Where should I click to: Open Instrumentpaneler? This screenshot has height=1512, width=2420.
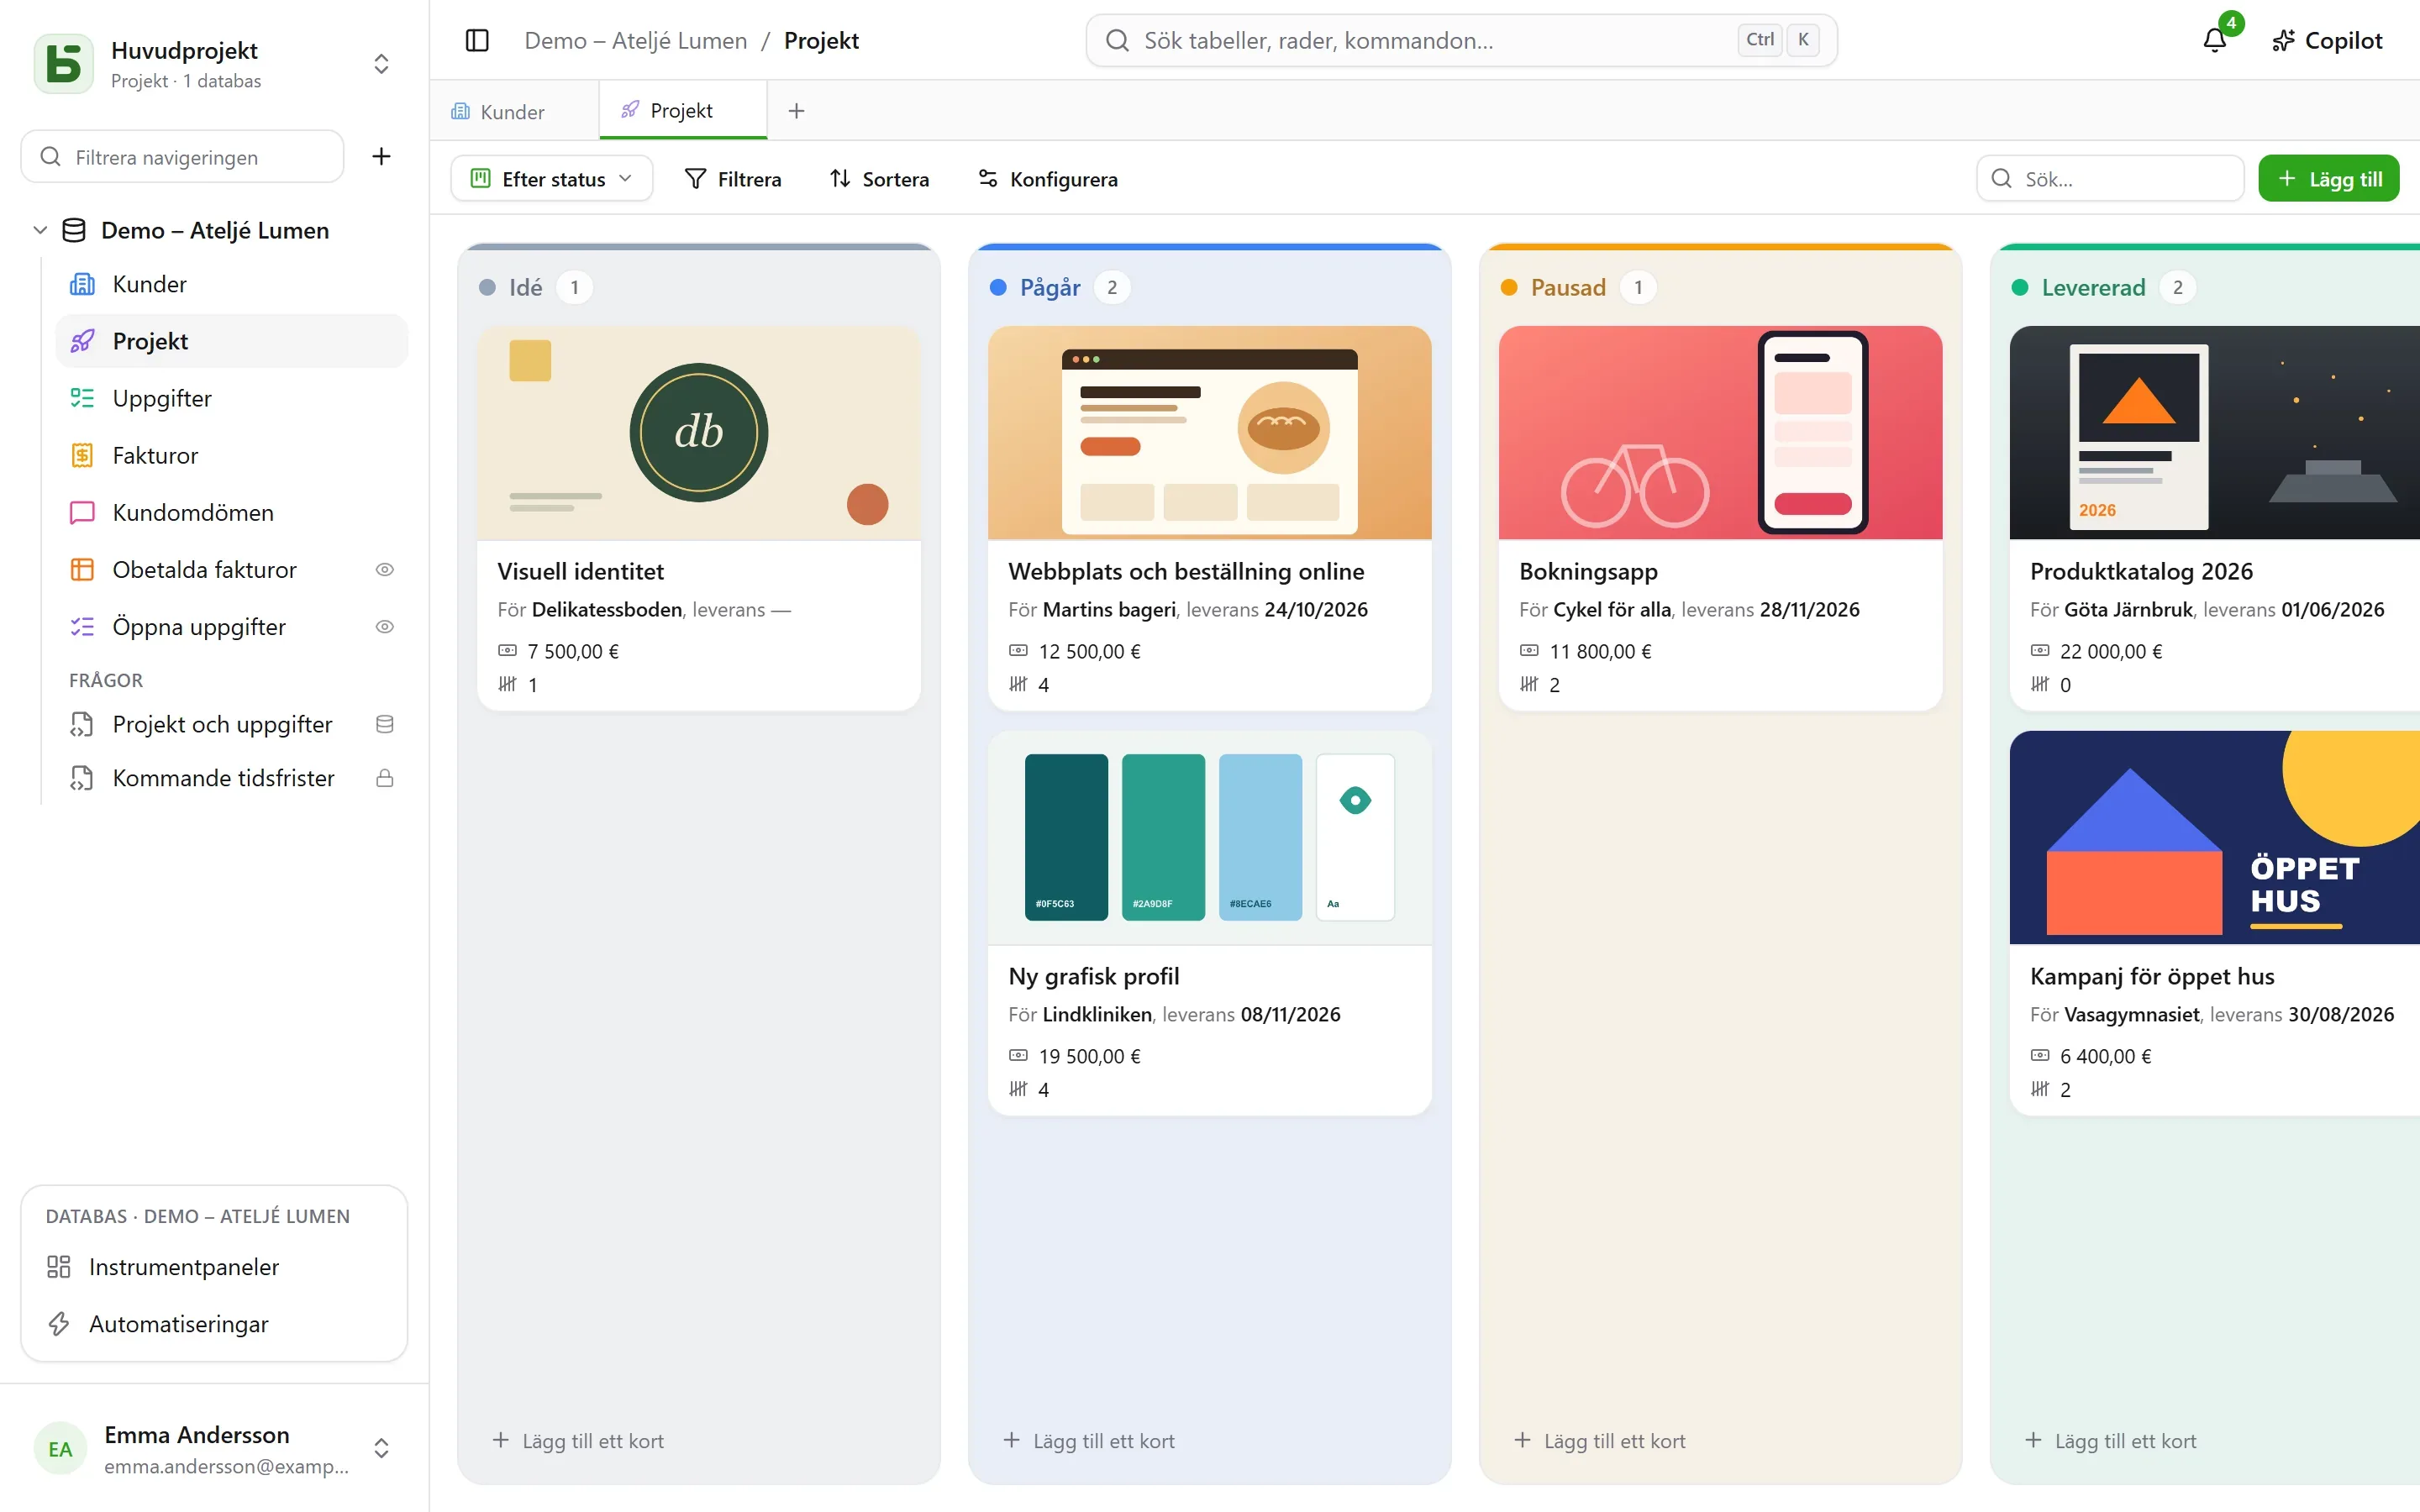pos(214,1267)
